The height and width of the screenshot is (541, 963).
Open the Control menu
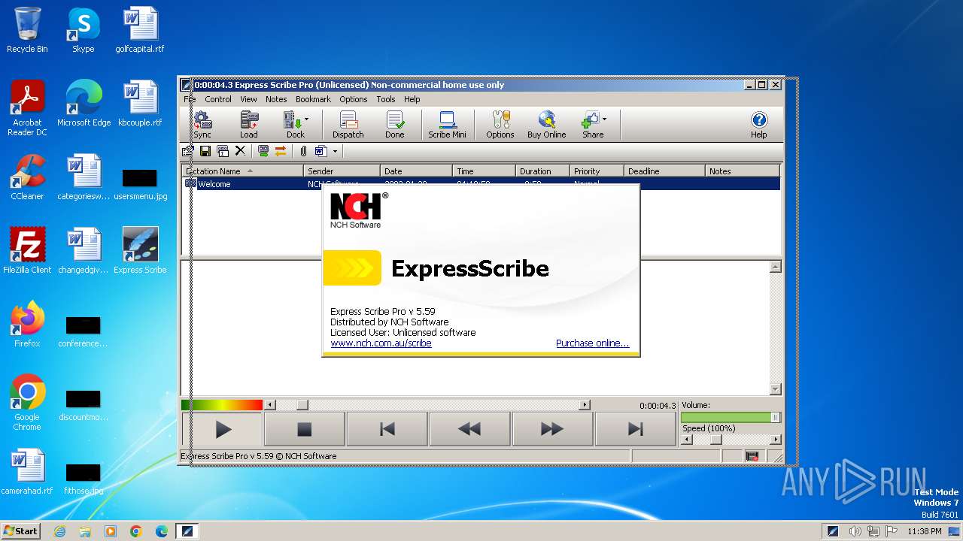218,99
